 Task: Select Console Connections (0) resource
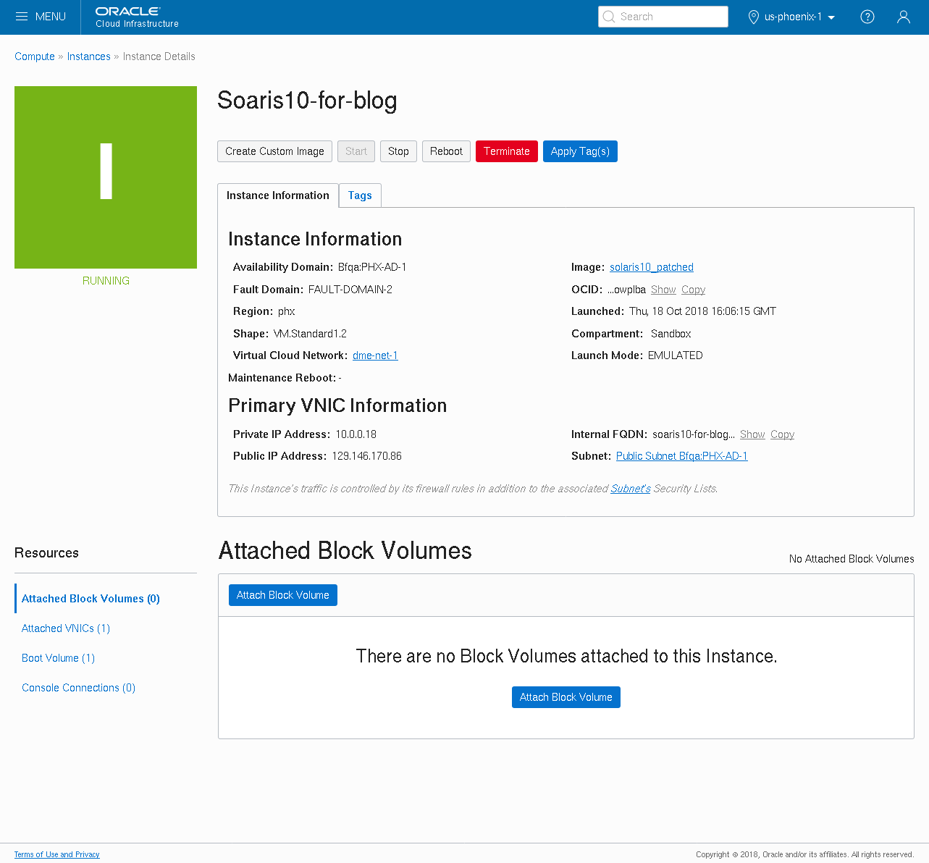coord(78,688)
